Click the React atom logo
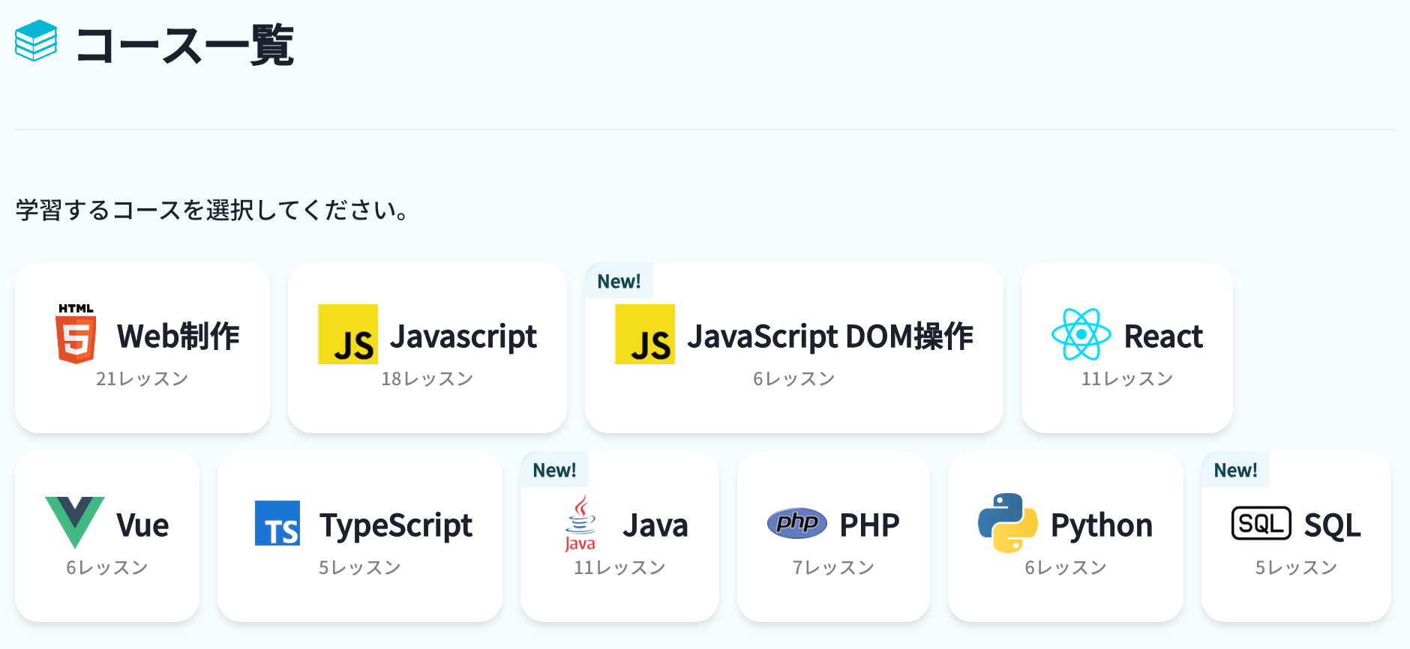Screen dimensions: 1410x649 [x=1081, y=334]
